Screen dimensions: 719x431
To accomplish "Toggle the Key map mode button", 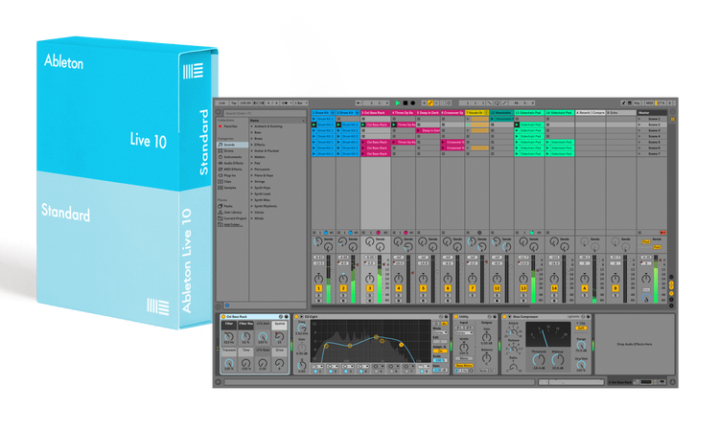I will click(x=637, y=103).
